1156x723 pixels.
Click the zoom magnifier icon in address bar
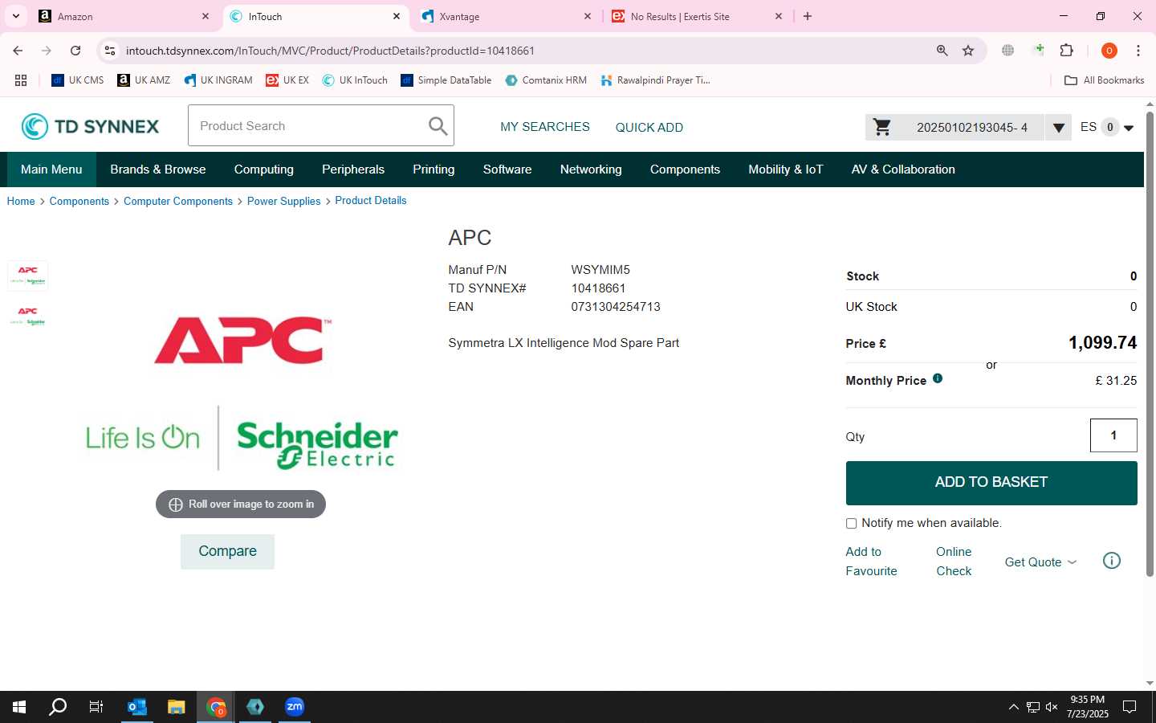(x=942, y=51)
